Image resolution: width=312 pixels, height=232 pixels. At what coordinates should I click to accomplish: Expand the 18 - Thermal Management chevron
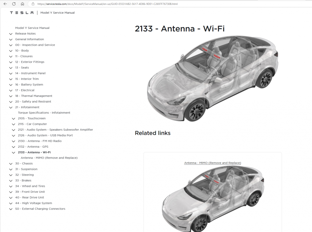point(11,96)
